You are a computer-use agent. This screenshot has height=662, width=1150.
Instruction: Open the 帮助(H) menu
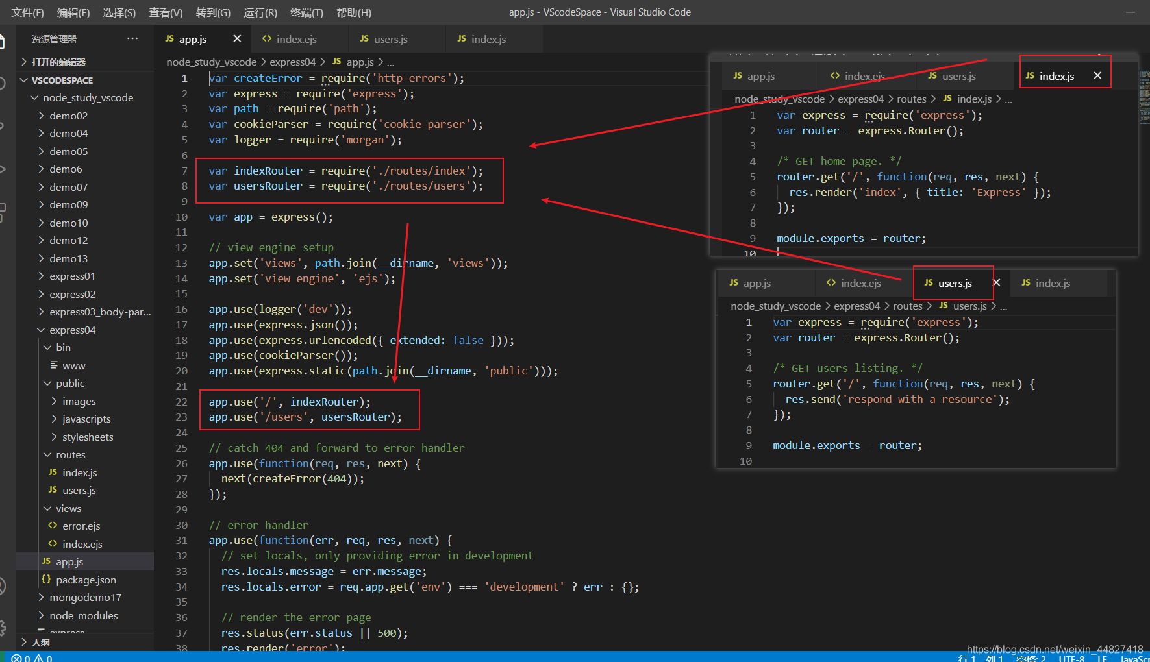[354, 12]
